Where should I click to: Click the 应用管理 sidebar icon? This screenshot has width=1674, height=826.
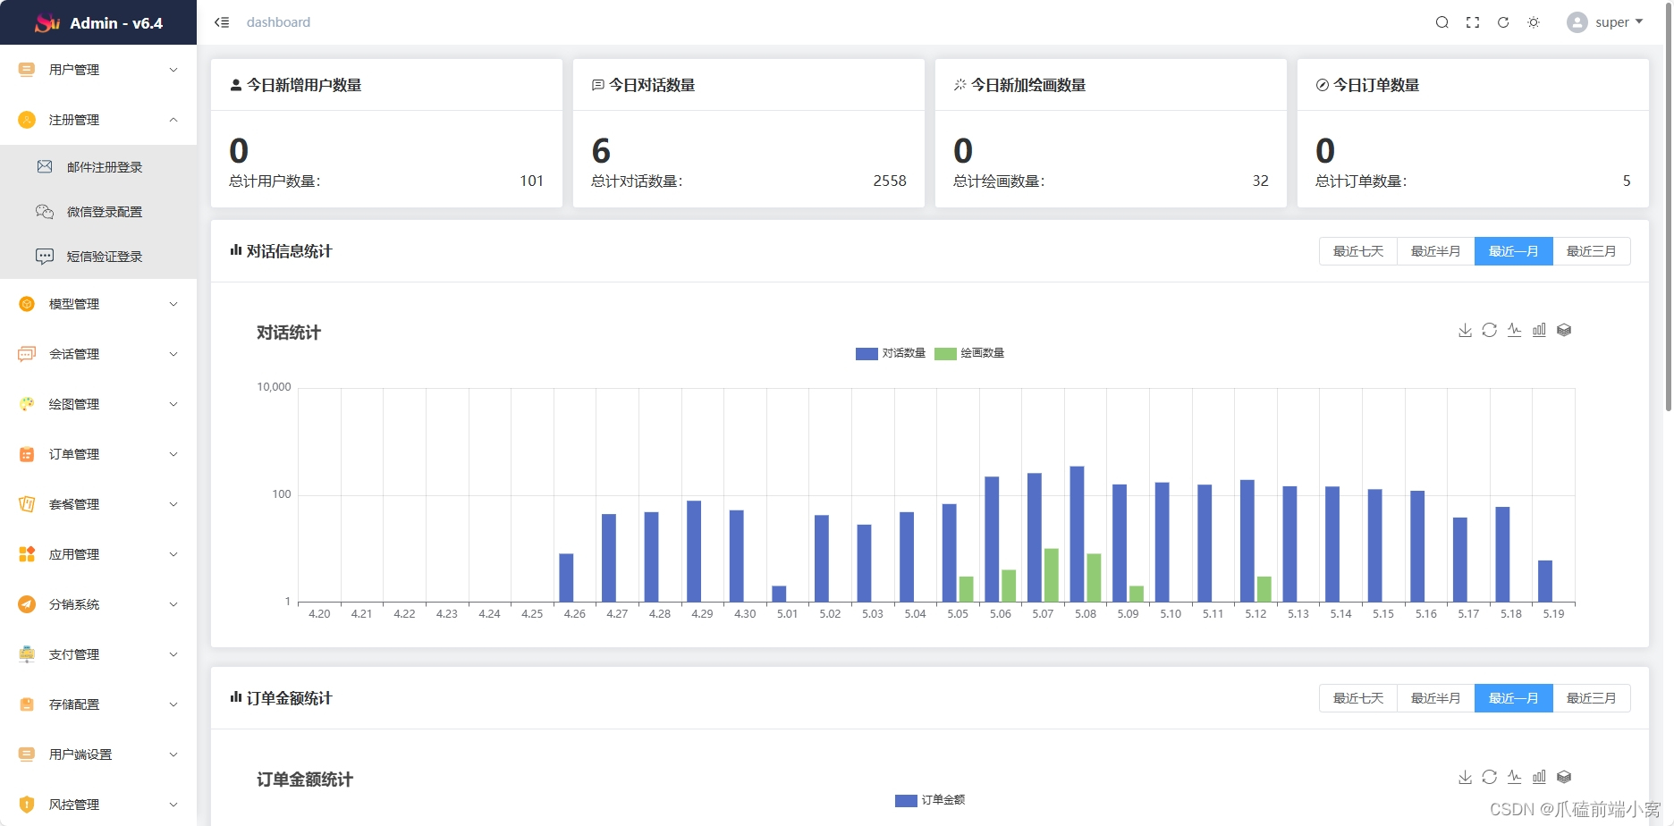click(x=27, y=554)
